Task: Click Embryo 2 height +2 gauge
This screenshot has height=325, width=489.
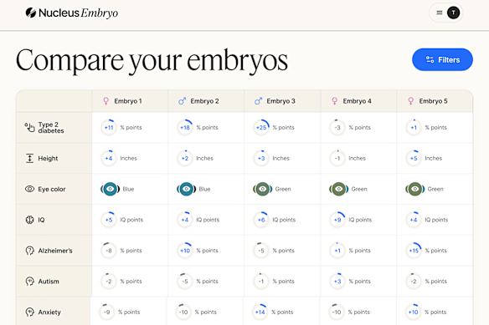Action: [x=185, y=158]
